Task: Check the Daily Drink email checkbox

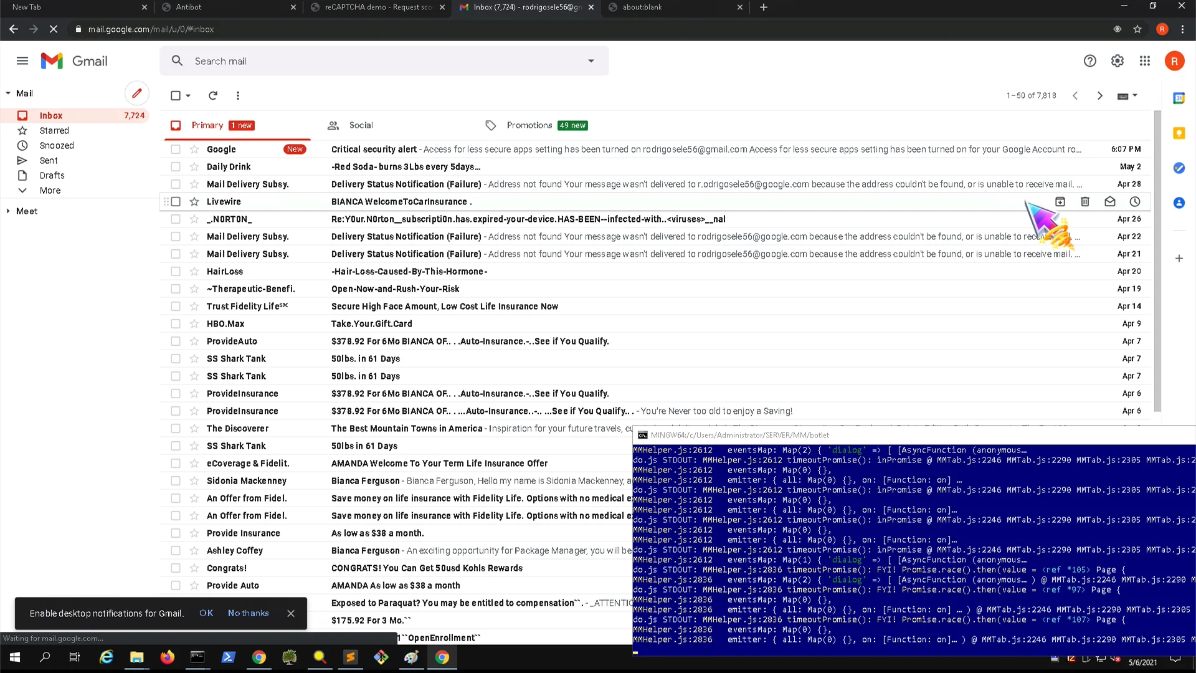Action: click(176, 167)
